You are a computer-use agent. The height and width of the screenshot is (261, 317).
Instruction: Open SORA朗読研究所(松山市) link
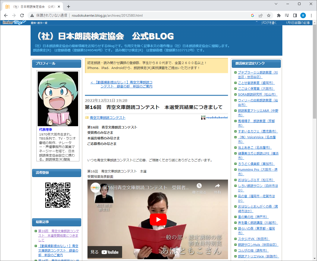click(x=258, y=94)
